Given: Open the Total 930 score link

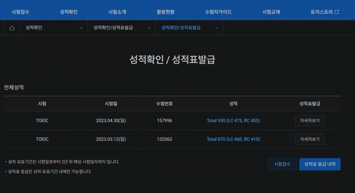Looking at the screenshot, I should click(x=233, y=121).
